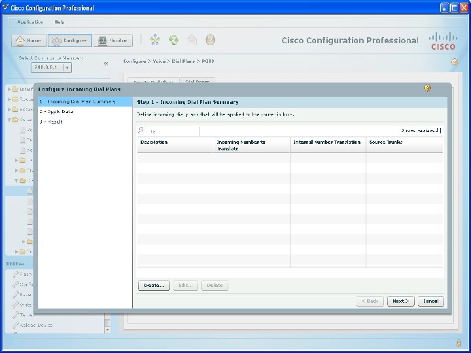Sort by Incoming Number to Translate column
The image size is (471, 353).
click(252, 145)
